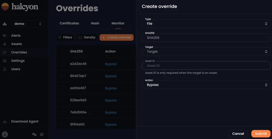Toggle the select-all checkbox in header row
Image resolution: width=272 pixels, height=139 pixels.
click(x=62, y=51)
